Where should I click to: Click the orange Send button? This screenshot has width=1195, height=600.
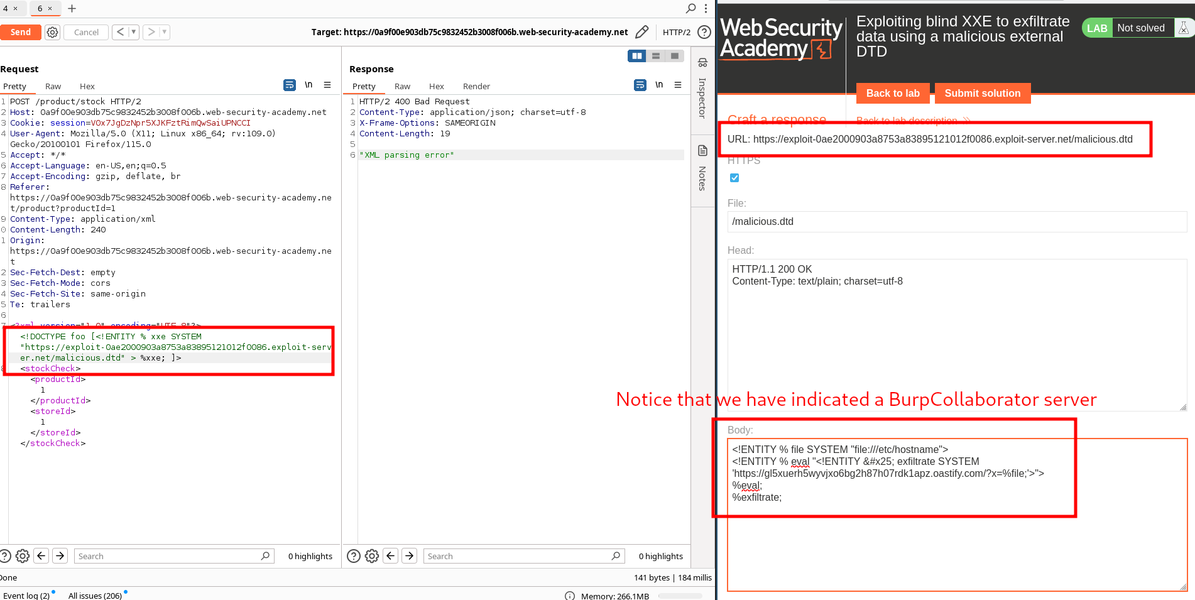(x=20, y=32)
